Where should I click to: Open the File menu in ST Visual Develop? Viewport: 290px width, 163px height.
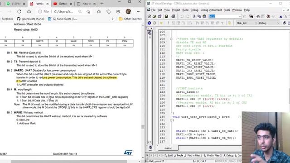[x=153, y=10]
